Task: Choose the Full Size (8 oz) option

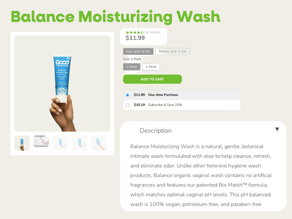Action: (x=138, y=51)
